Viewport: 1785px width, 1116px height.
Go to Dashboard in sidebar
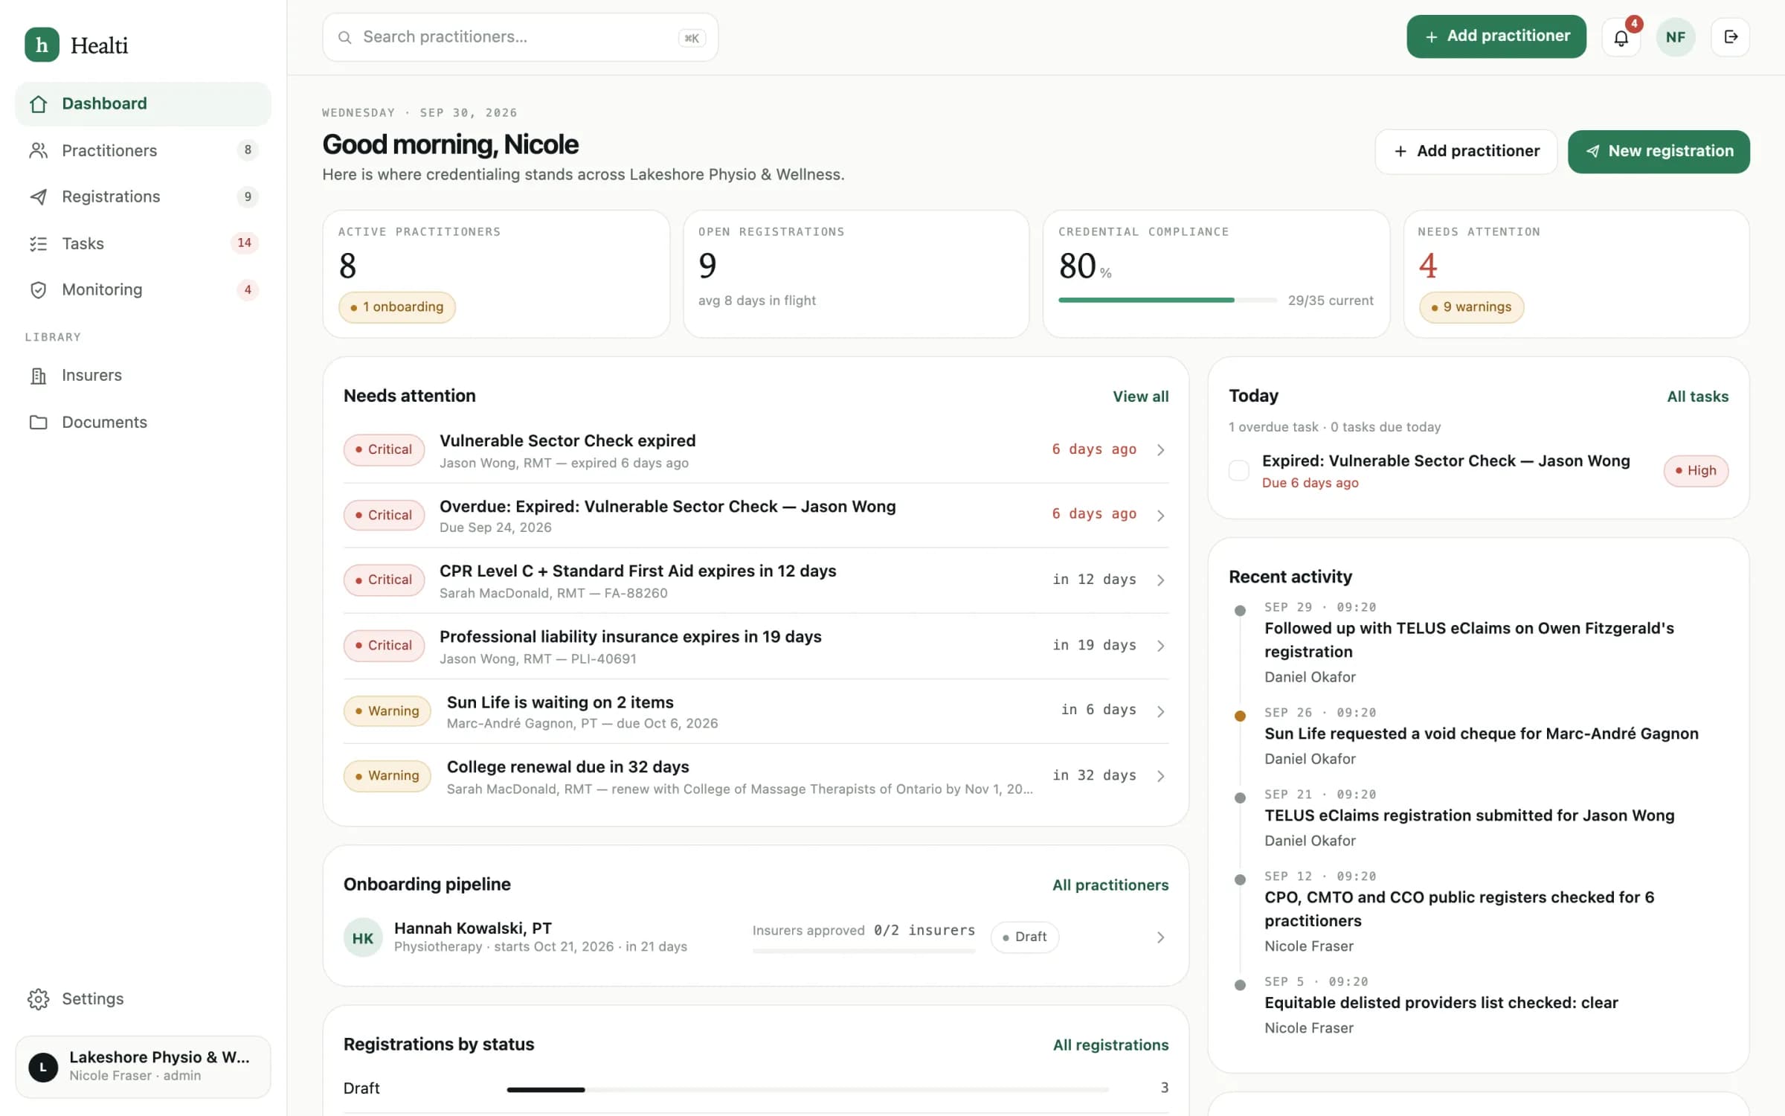143,104
